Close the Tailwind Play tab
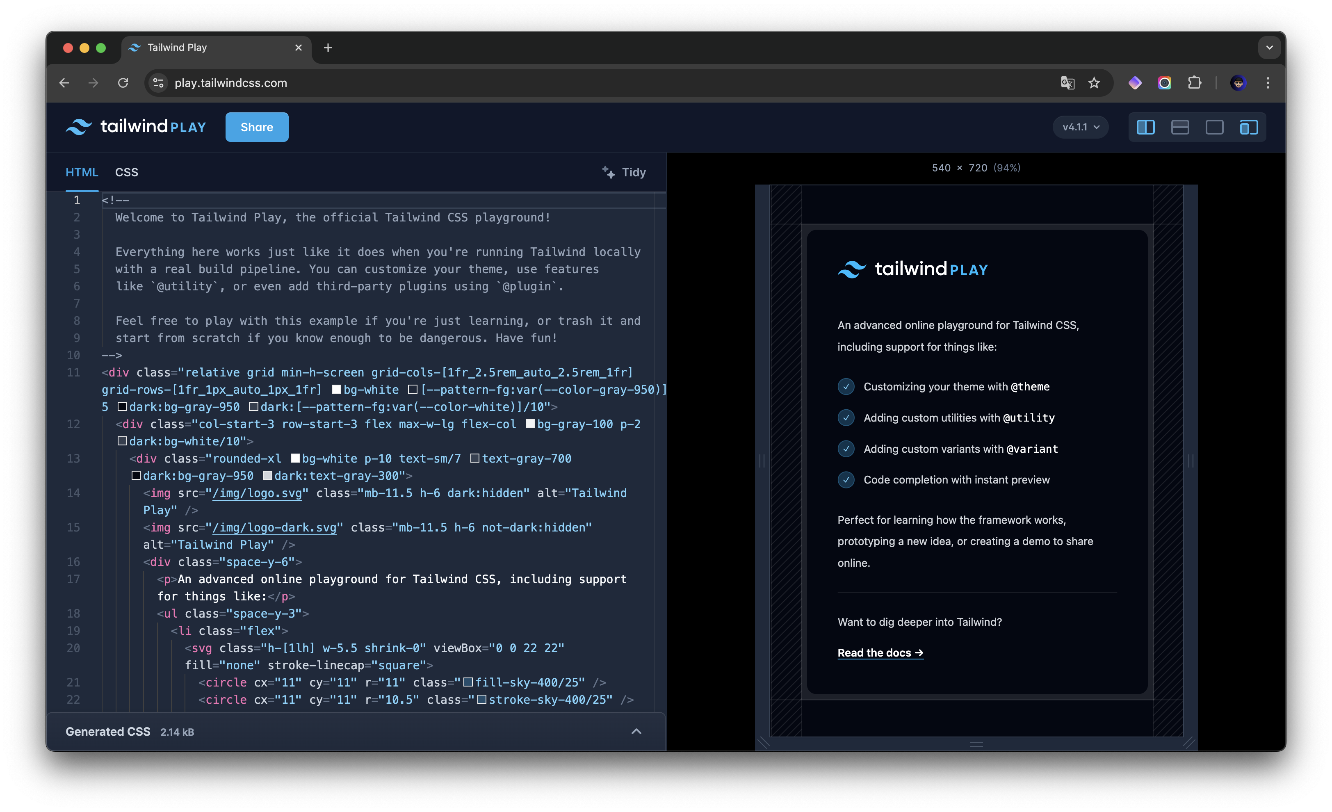 299,48
